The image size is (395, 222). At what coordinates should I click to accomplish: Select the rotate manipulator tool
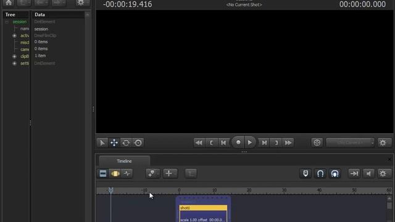coord(126,143)
